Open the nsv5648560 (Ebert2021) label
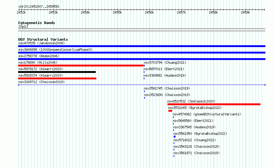The width and height of the screenshot is (274, 168). 193,121
